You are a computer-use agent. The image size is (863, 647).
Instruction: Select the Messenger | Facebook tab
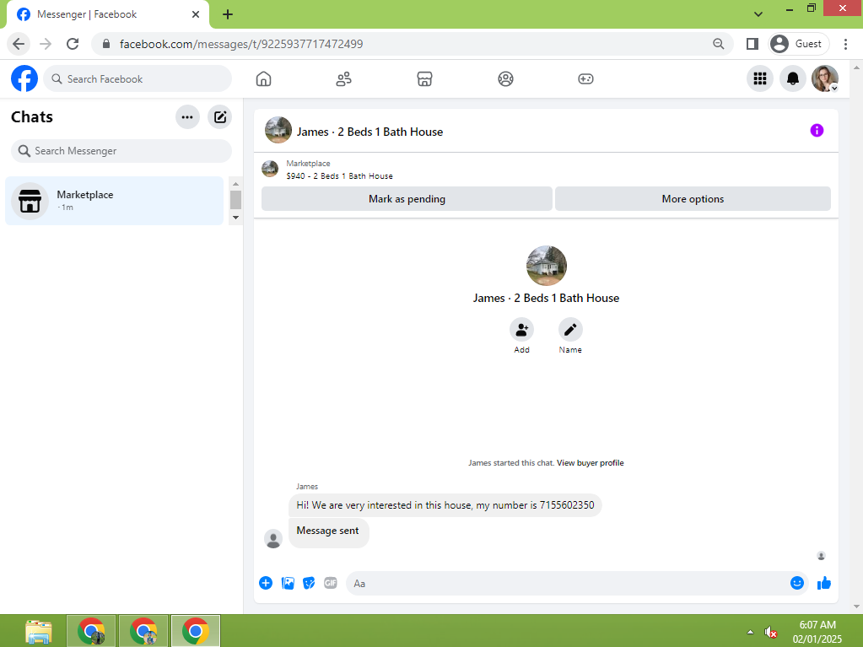[107, 14]
